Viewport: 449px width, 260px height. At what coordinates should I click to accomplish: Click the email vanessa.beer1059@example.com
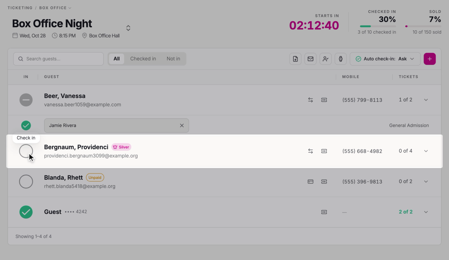[x=83, y=105]
